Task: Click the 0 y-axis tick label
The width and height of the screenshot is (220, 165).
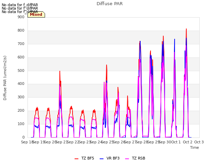Action: (23, 137)
